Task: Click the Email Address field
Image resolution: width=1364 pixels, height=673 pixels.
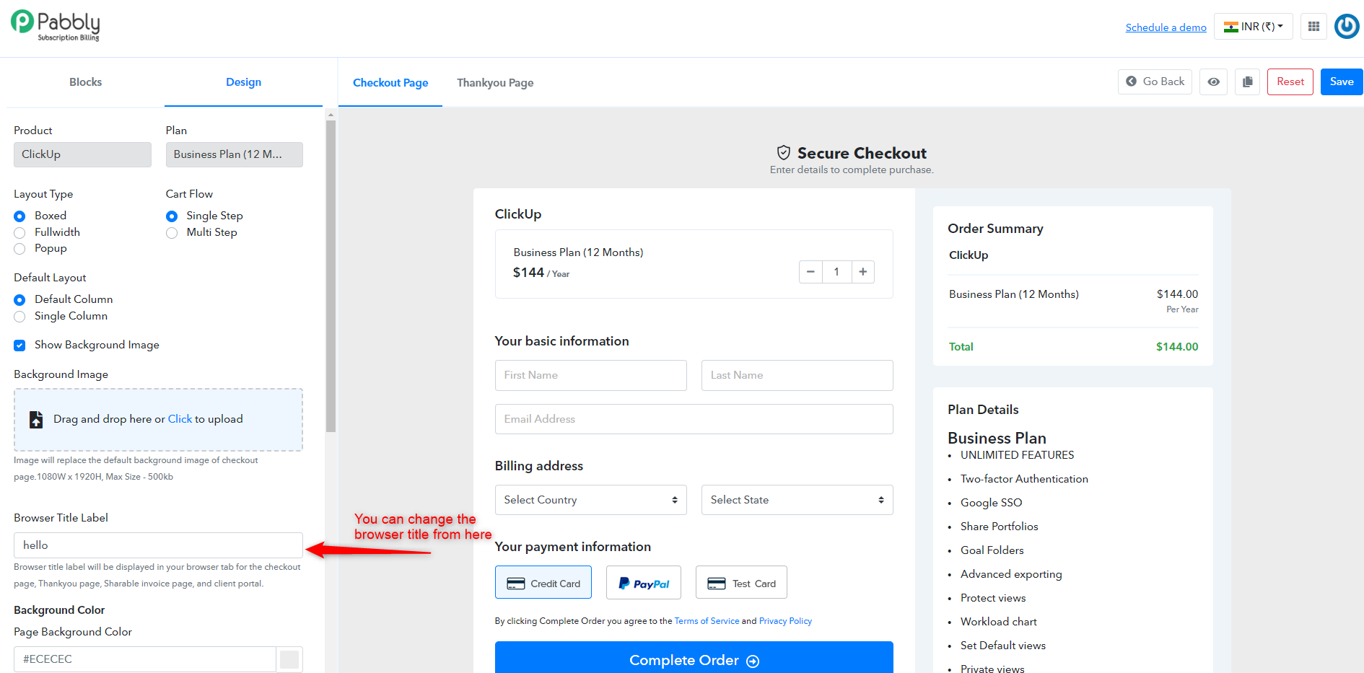Action: click(694, 419)
